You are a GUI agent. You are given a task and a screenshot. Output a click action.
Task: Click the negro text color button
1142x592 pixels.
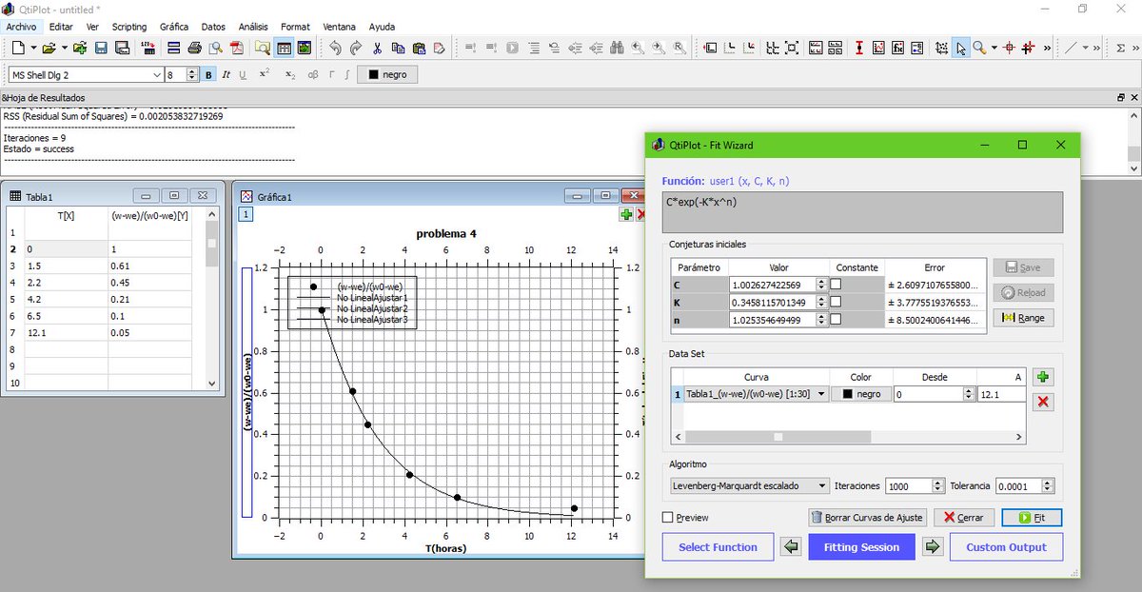[x=387, y=74]
